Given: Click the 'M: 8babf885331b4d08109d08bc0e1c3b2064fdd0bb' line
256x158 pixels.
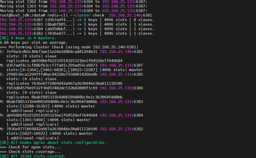Looking at the screenshot, I should [x=71, y=102].
